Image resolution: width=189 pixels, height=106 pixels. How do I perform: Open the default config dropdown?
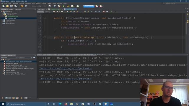tap(39, 6)
